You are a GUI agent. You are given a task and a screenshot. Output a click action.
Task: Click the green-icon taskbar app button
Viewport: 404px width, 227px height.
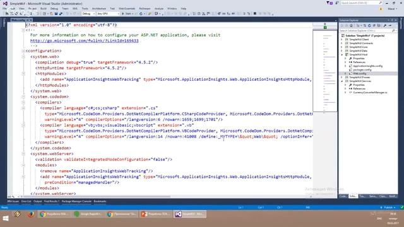click(88, 214)
